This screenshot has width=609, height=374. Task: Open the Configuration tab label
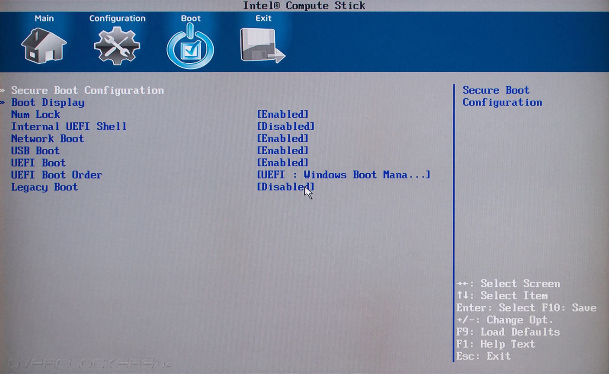pos(117,18)
